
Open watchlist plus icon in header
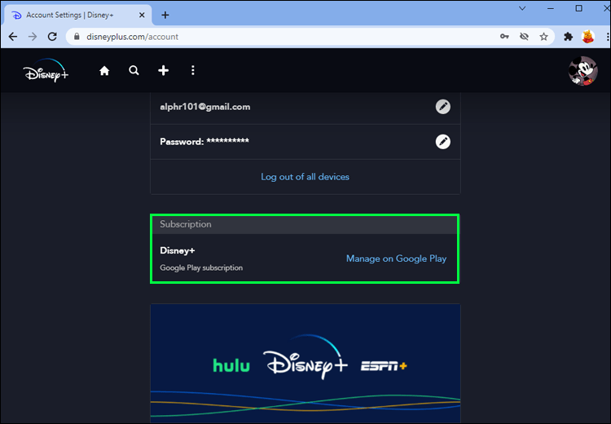click(163, 71)
